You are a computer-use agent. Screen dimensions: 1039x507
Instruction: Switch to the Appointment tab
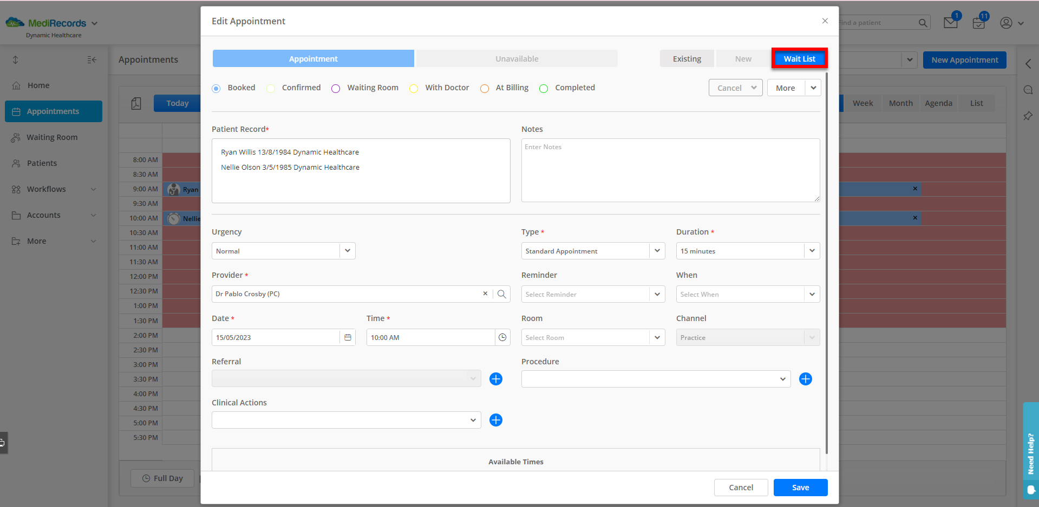pyautogui.click(x=313, y=58)
